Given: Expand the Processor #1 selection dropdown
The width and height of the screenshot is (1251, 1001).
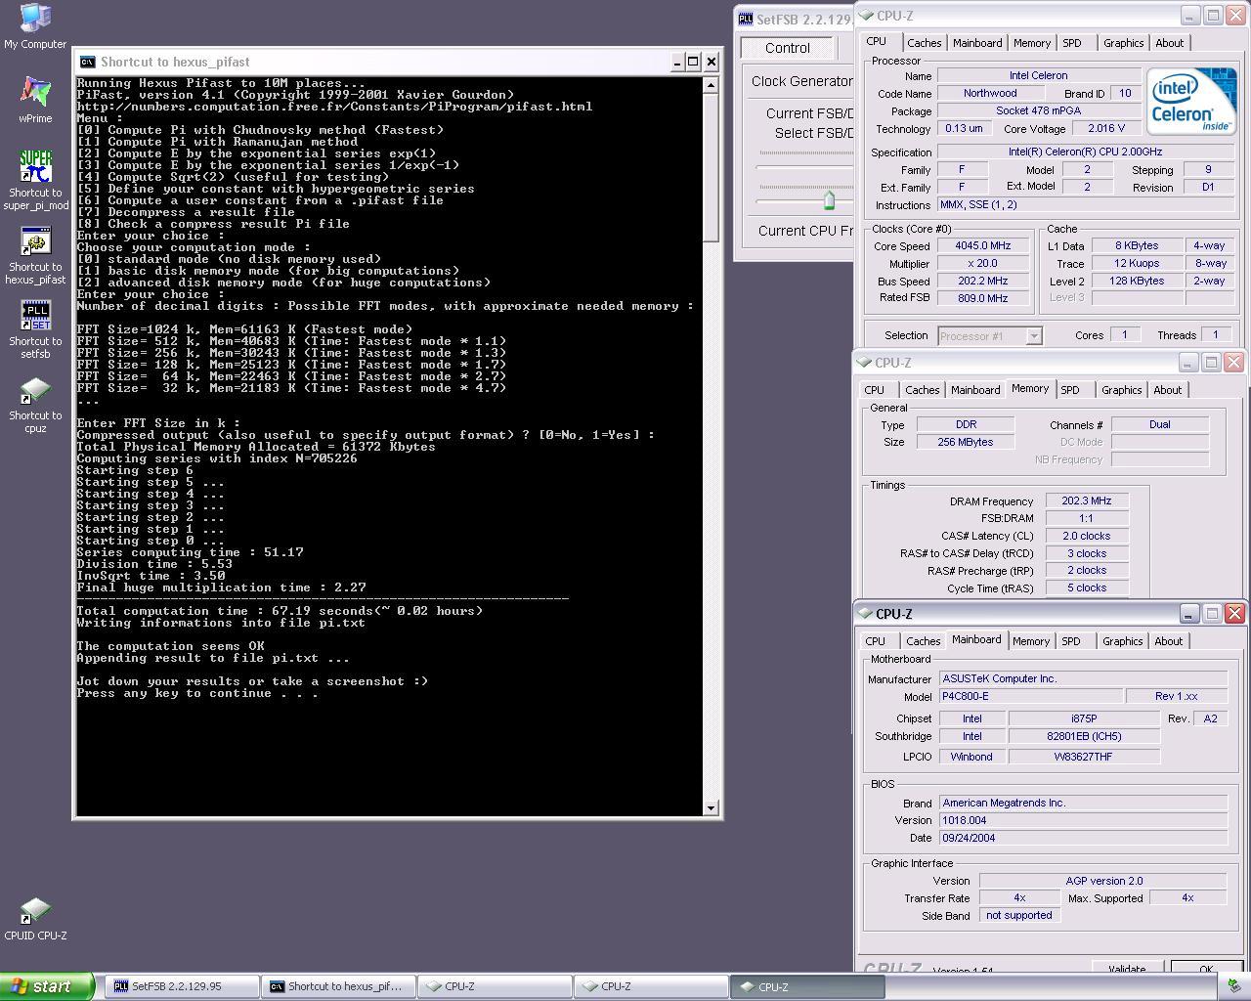Looking at the screenshot, I should [x=1033, y=335].
